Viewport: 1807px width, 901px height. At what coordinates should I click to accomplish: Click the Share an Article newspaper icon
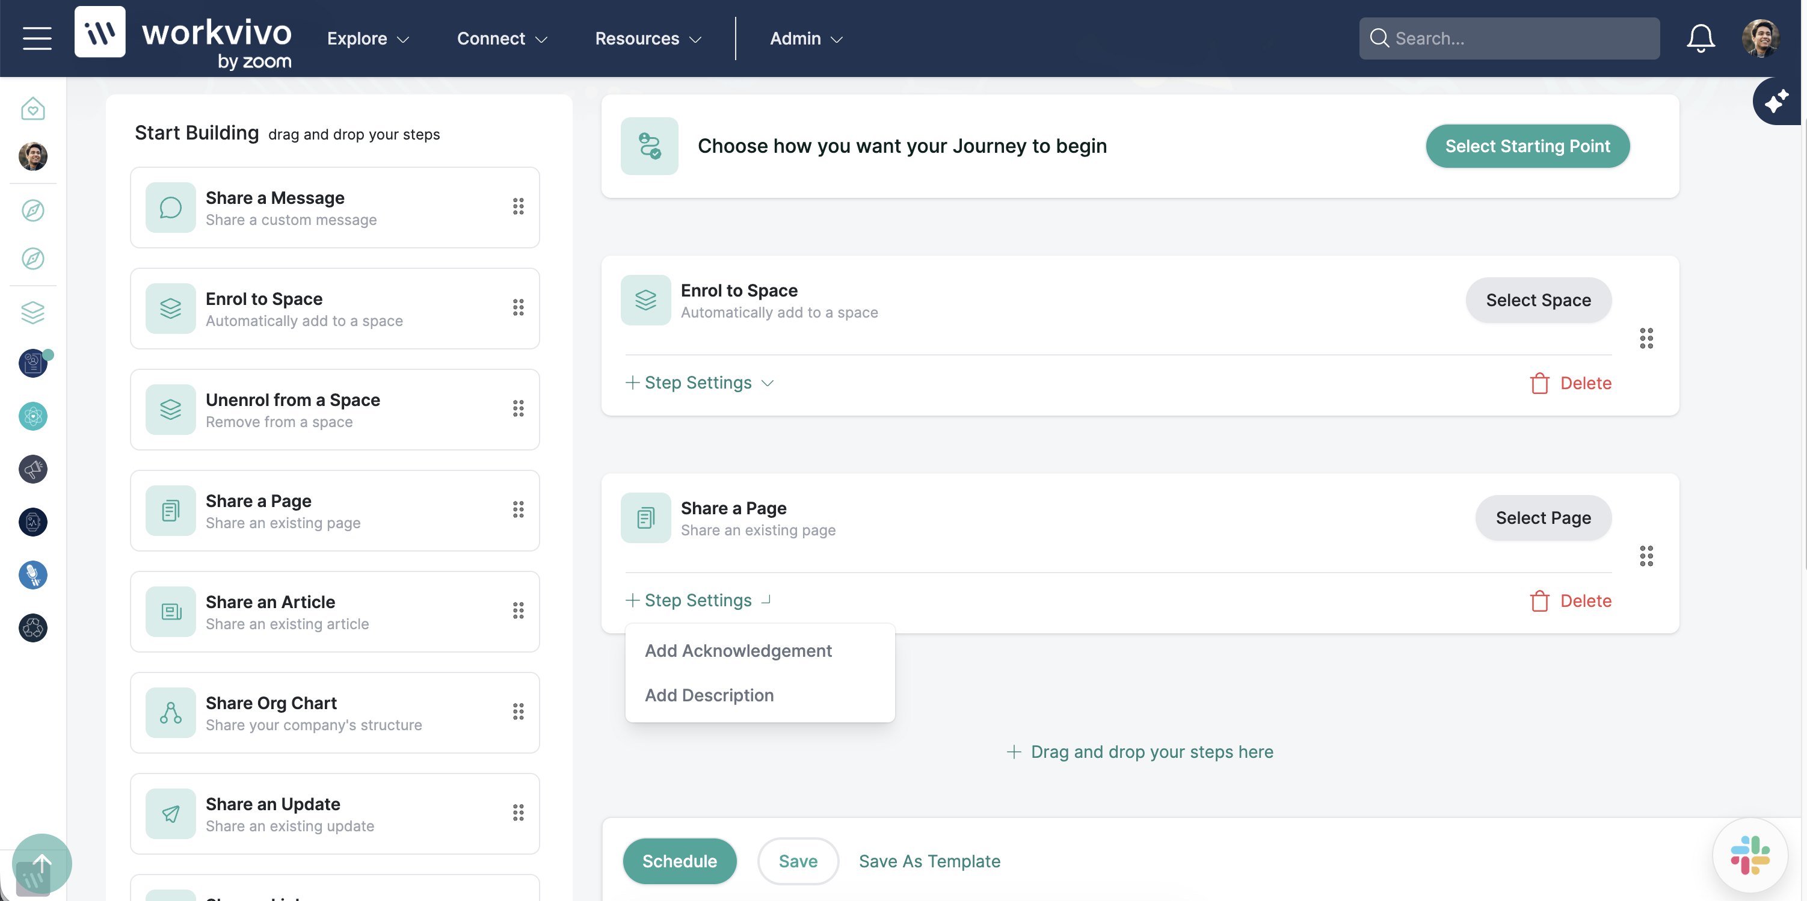pyautogui.click(x=170, y=612)
